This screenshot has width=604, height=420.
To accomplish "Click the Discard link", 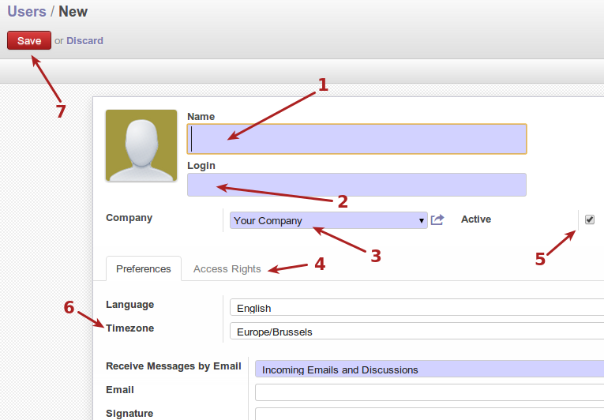I will coord(84,40).
